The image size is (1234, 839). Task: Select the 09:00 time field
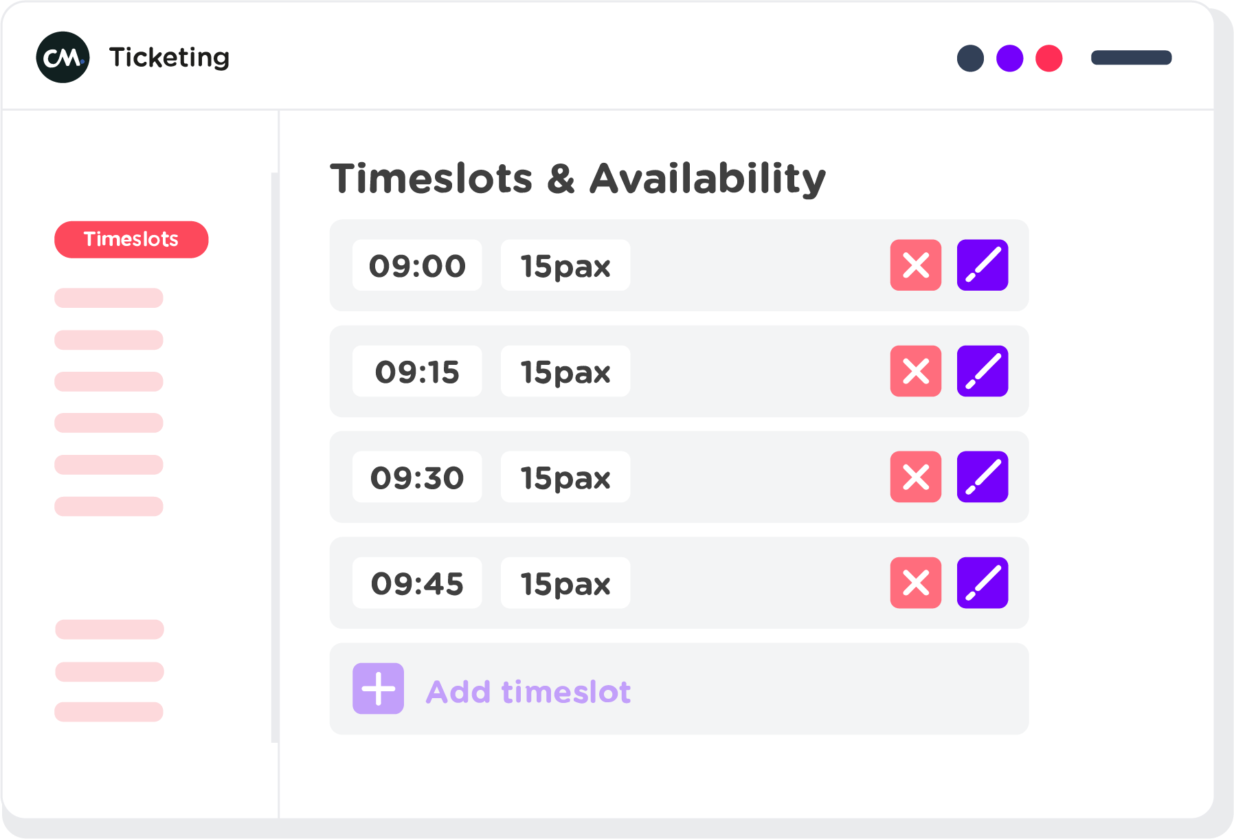[x=417, y=265]
